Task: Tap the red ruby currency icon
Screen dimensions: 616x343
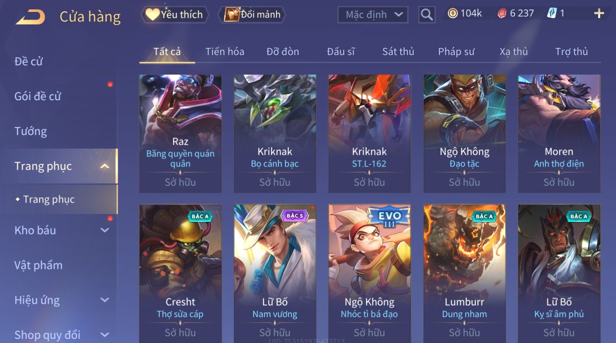Action: coord(502,14)
